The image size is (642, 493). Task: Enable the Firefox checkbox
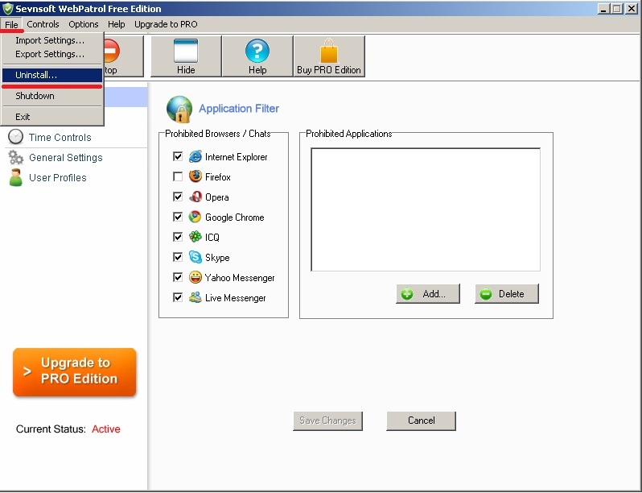178,176
